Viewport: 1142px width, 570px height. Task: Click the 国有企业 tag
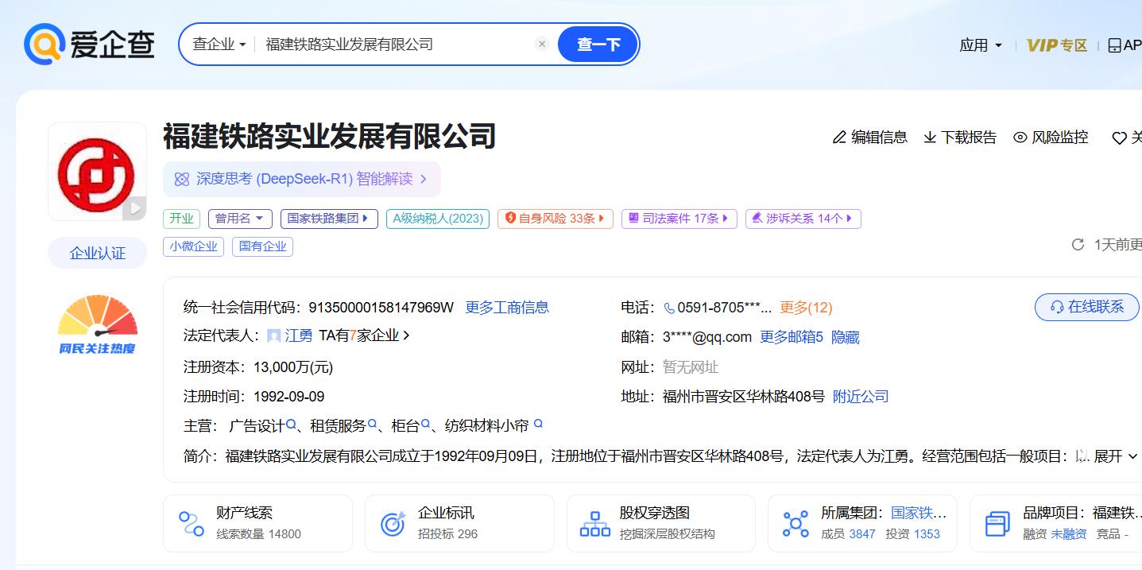(x=263, y=246)
